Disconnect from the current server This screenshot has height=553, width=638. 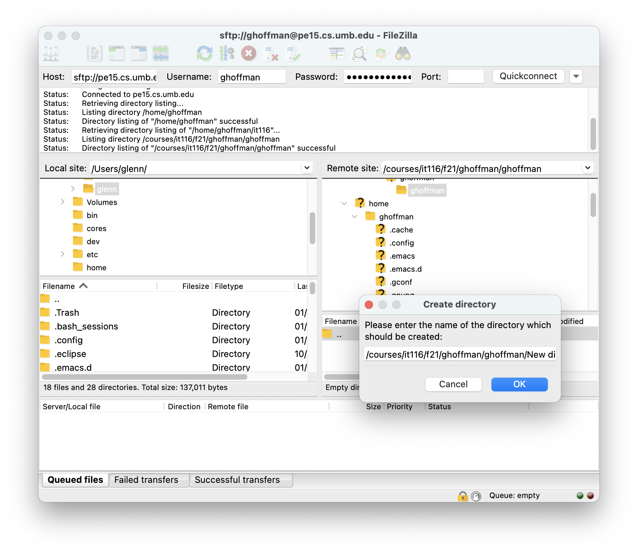coord(271,54)
